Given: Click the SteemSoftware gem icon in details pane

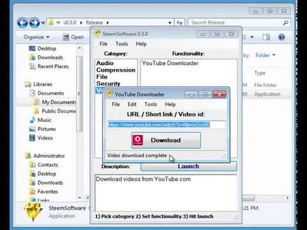Looking at the screenshot, I should (x=33, y=211).
